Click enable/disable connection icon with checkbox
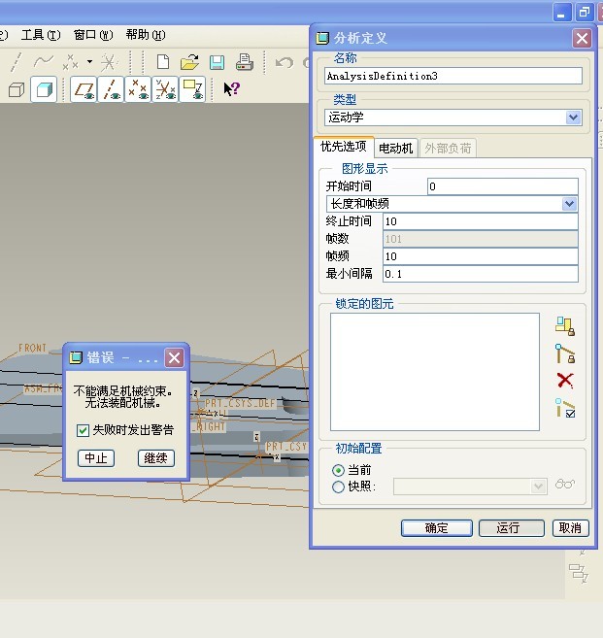Screen dimensions: 603x638 565,408
